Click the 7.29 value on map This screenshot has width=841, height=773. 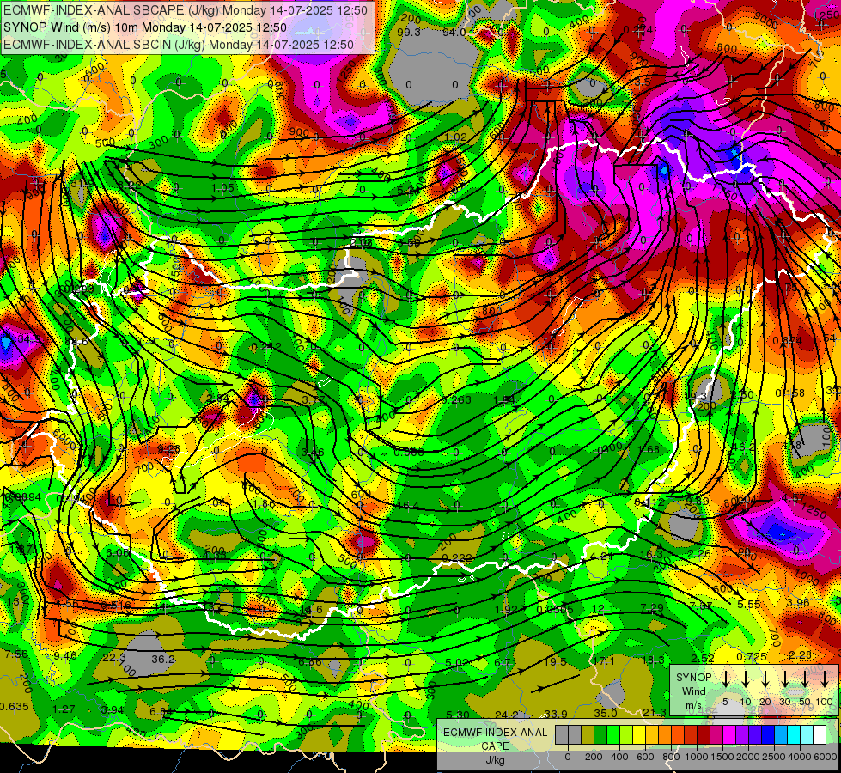pos(652,607)
